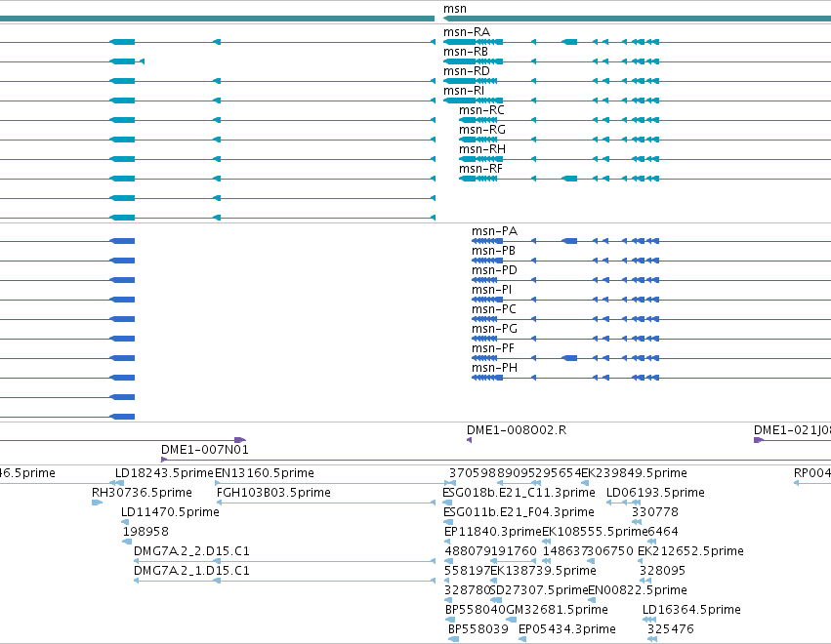This screenshot has width=831, height=644.
Task: Click the msn gene label
Action: [x=455, y=9]
